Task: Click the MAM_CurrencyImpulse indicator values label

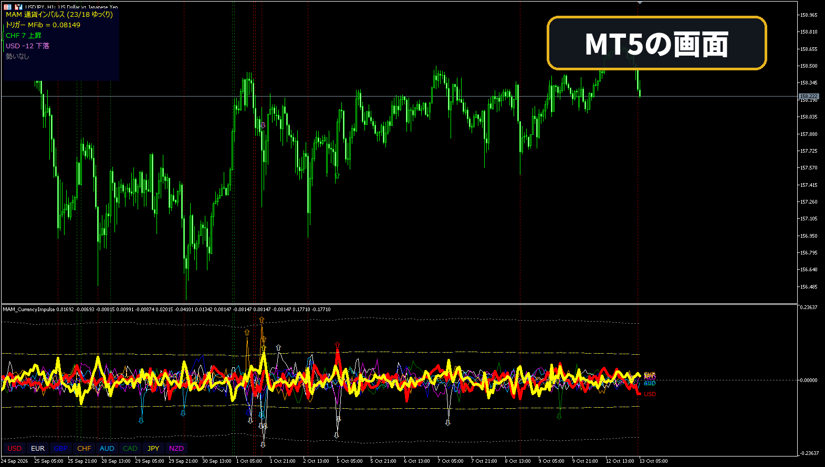Action: pos(166,310)
